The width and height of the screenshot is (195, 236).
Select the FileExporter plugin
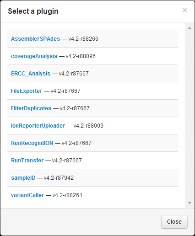(x=27, y=91)
